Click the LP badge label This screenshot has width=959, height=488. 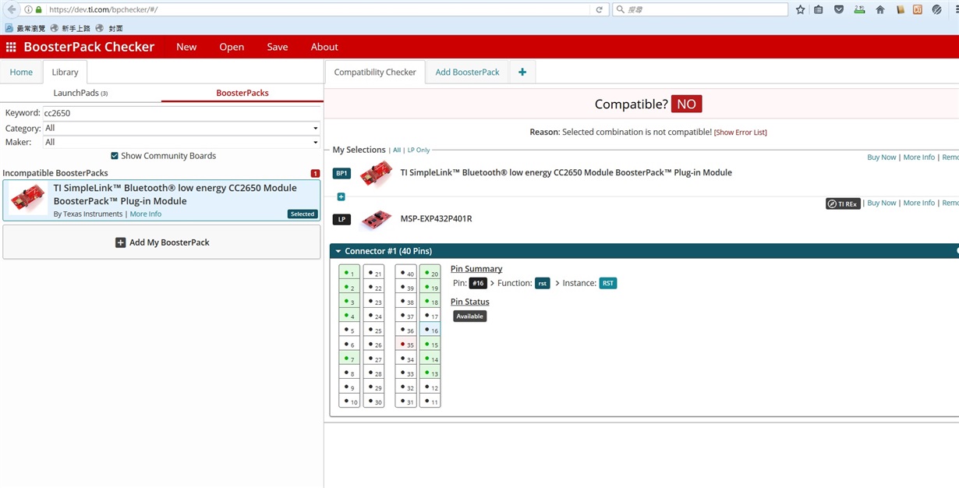point(341,219)
